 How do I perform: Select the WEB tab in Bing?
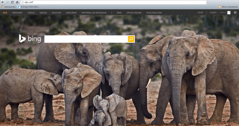point(5,13)
